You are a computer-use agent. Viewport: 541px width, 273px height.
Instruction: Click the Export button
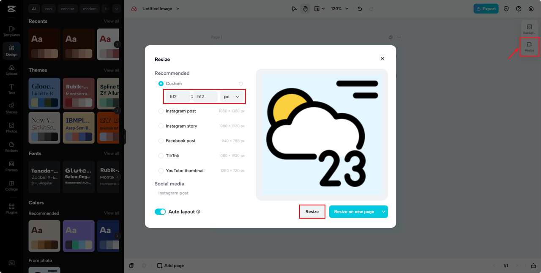[486, 8]
